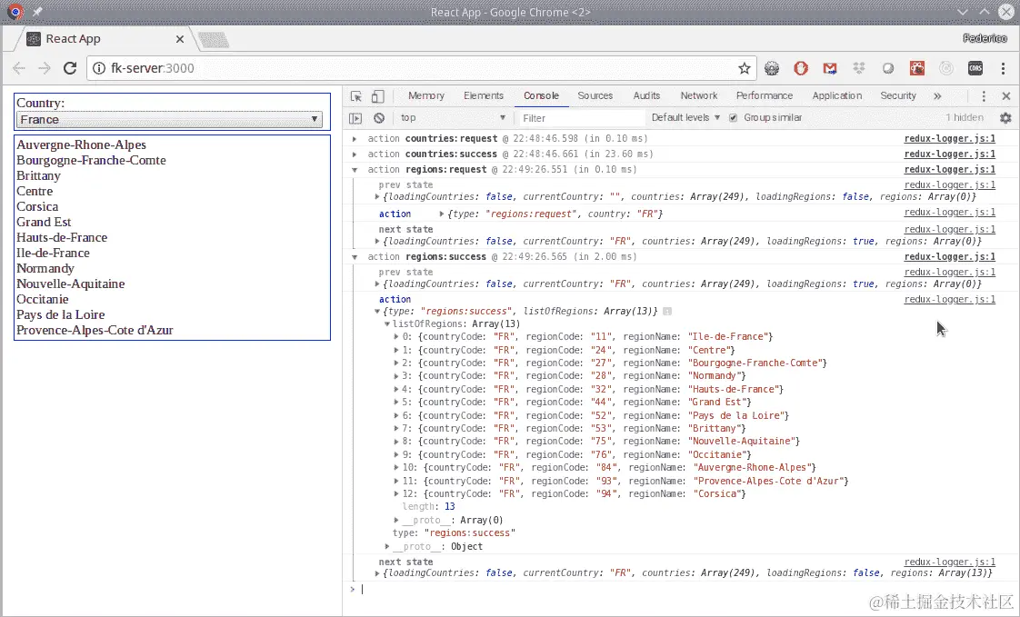Open the Default levels dropdown
The image size is (1020, 617).
685,118
